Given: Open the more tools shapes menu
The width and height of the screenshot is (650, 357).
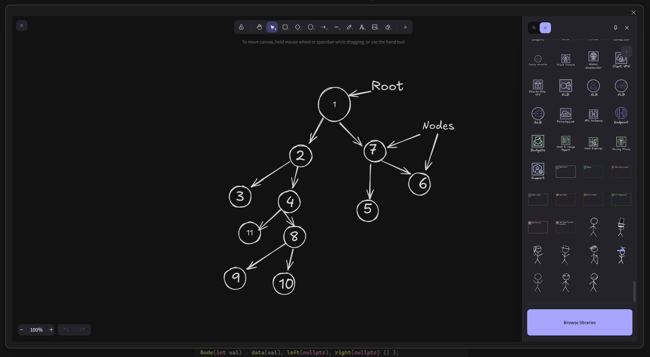Looking at the screenshot, I should point(405,27).
